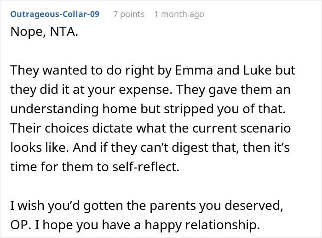322x238 pixels.
Task: Click the 'Nope, NTA.' line
Action: point(44,32)
